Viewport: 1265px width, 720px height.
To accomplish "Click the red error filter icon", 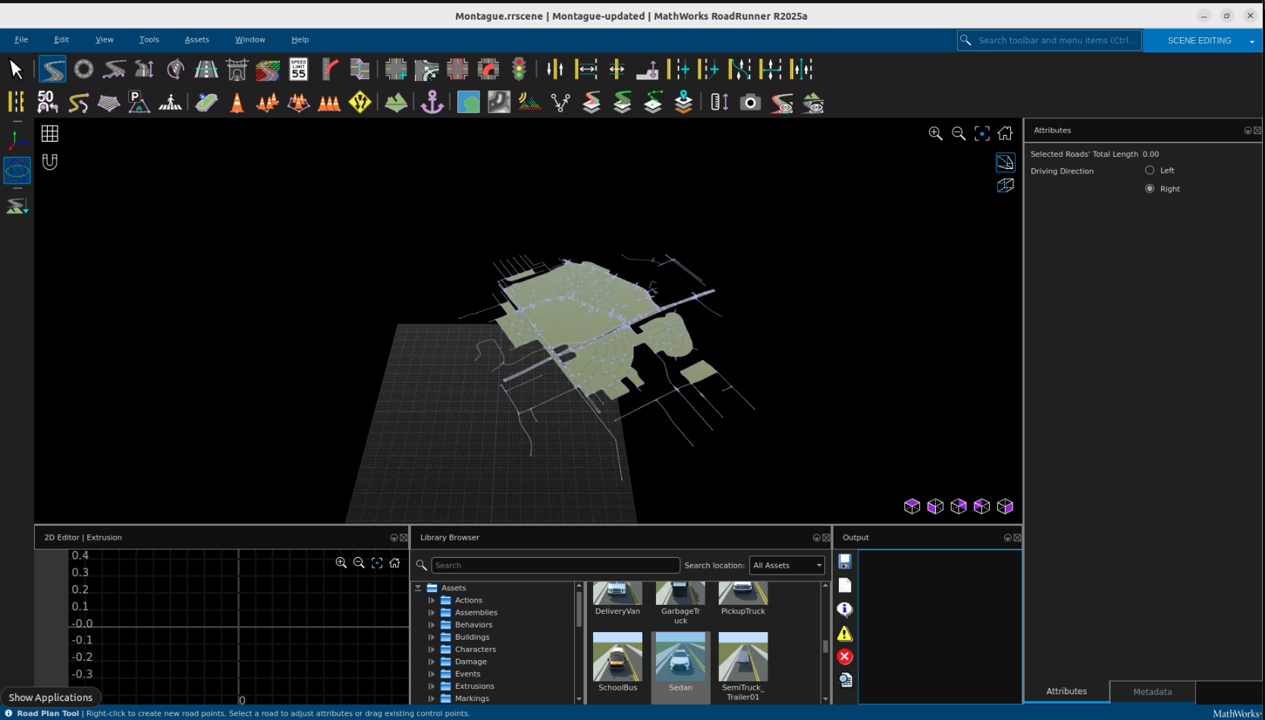I will point(845,657).
